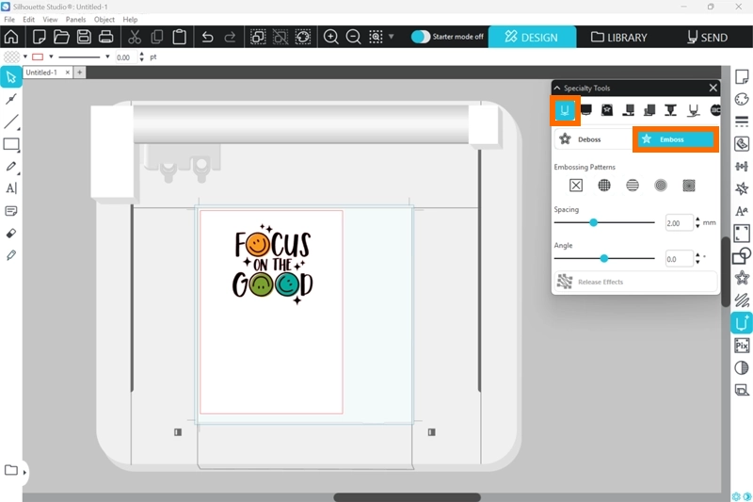Viewport: 753px width, 502px height.
Task: Click the Angle value input field
Action: pyautogui.click(x=678, y=258)
